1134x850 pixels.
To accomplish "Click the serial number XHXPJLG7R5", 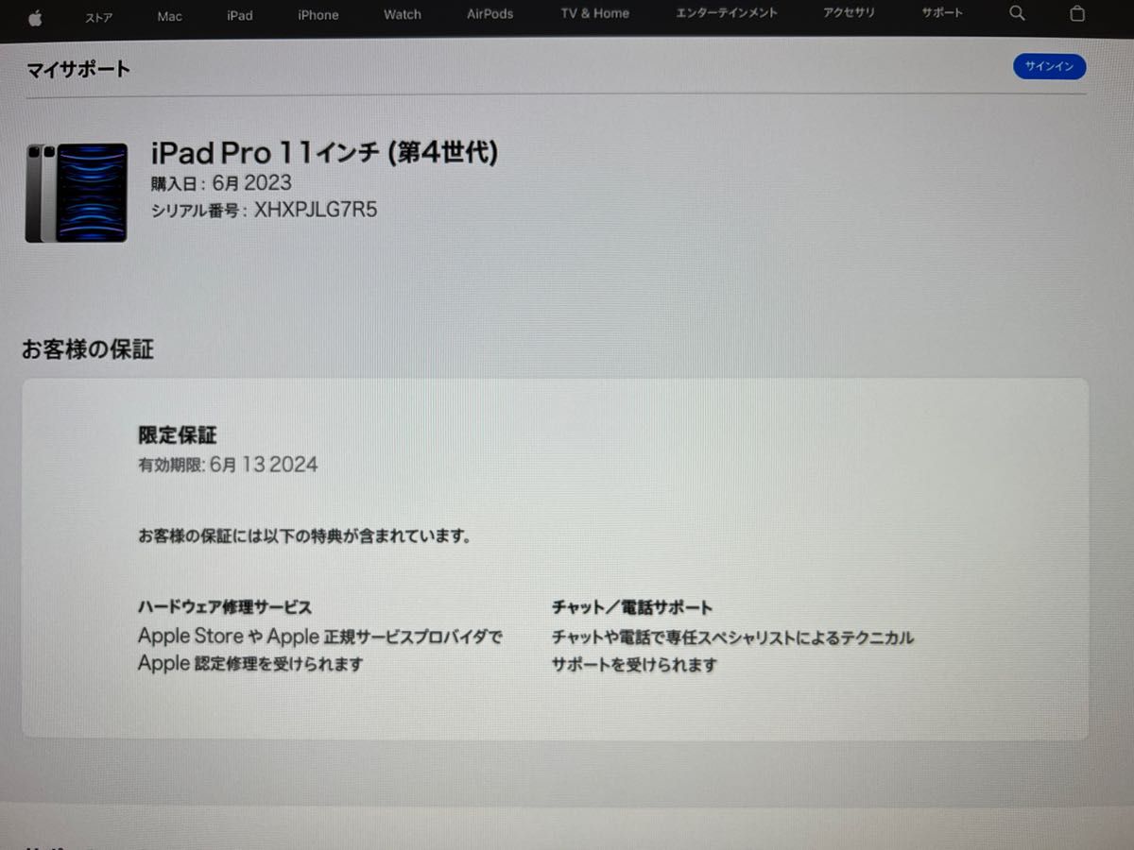I will coord(316,210).
